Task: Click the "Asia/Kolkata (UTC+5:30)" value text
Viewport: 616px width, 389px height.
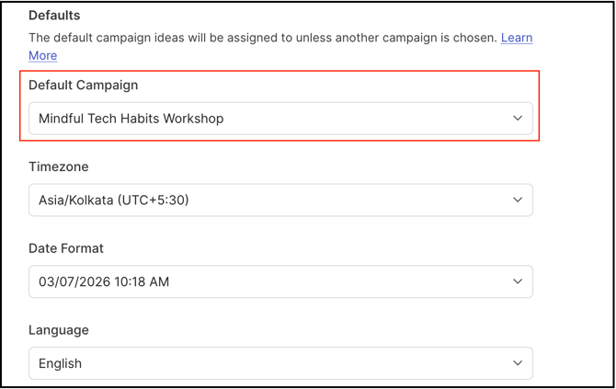Action: 114,200
